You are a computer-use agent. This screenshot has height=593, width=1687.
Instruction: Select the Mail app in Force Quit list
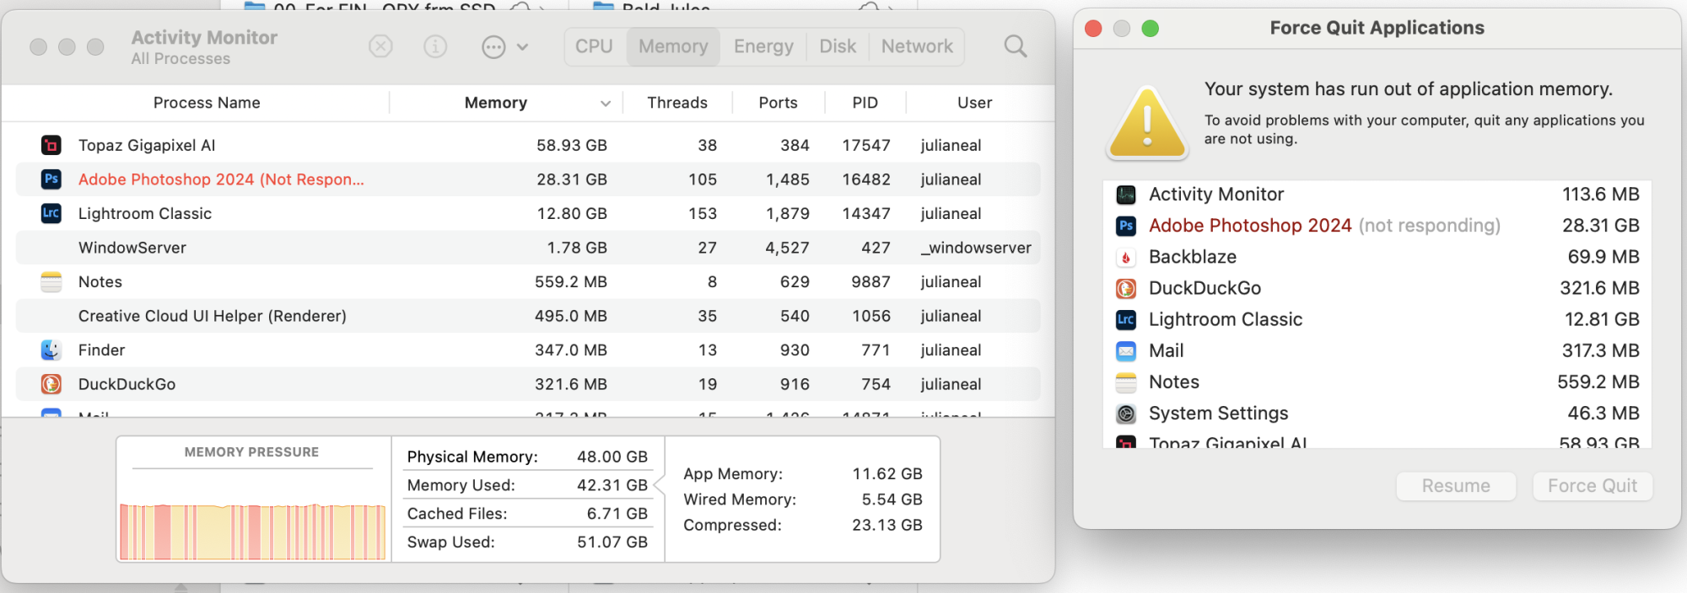(x=1166, y=350)
